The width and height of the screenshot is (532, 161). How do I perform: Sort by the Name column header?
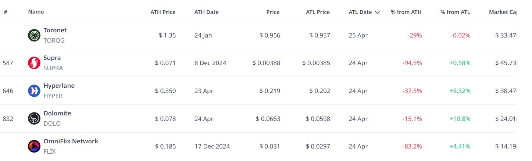(36, 12)
